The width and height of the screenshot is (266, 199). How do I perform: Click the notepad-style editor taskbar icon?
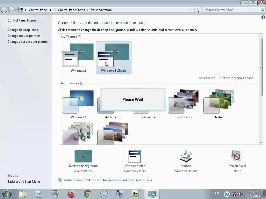(x=136, y=194)
